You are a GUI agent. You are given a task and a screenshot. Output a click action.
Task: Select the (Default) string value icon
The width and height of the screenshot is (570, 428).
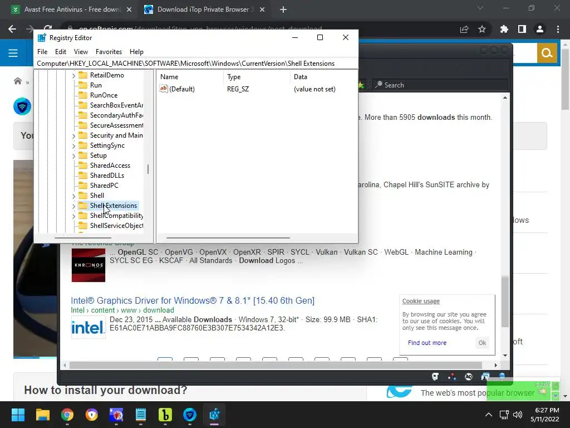pos(164,89)
